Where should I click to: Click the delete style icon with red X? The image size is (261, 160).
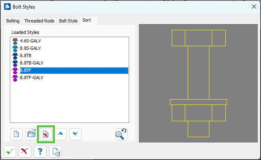click(46, 134)
